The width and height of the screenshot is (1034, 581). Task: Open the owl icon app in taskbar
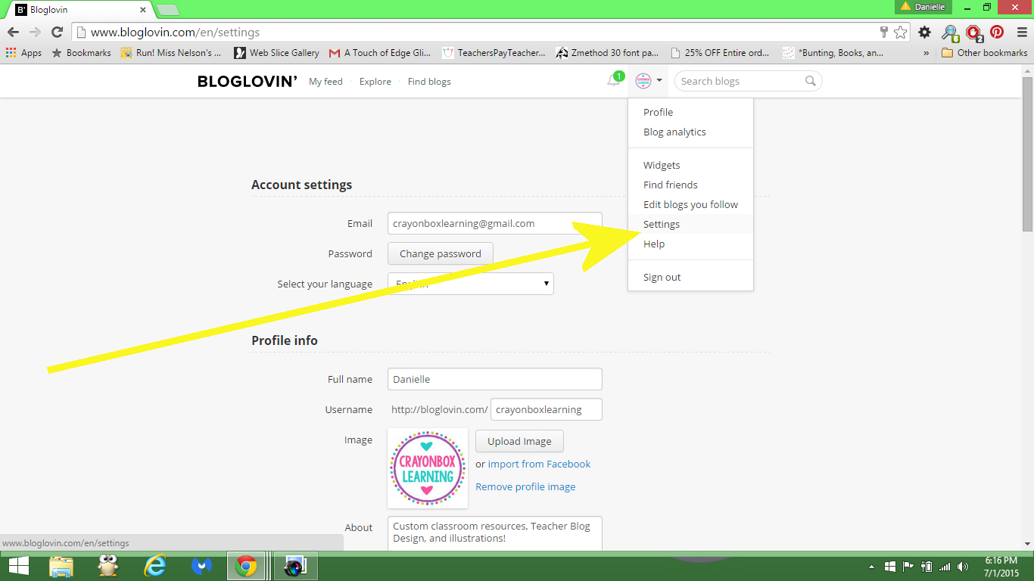[107, 566]
